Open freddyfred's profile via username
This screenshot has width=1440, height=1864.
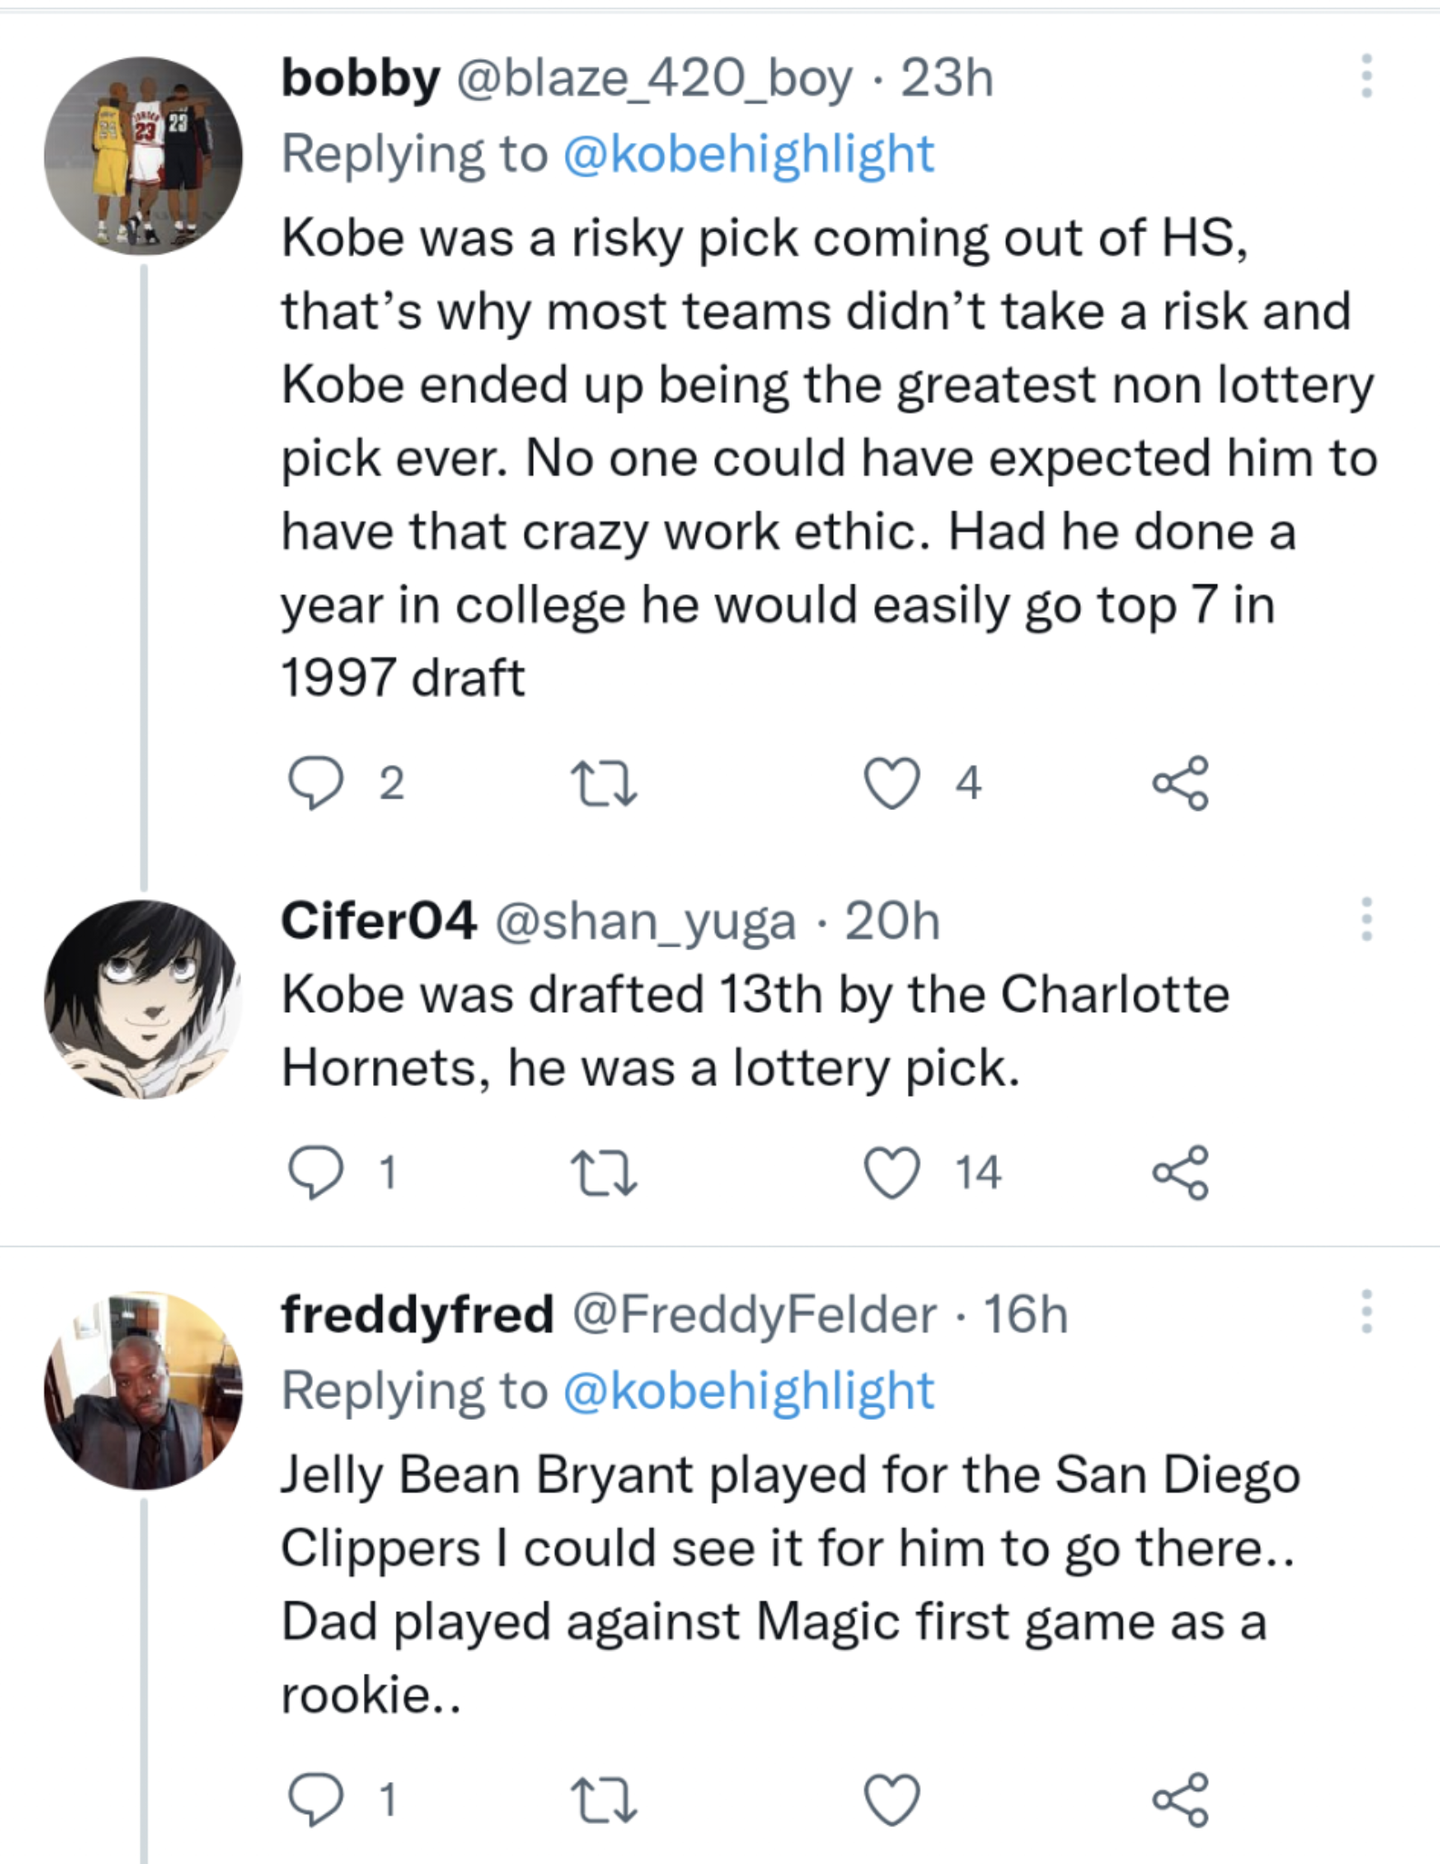point(417,1314)
